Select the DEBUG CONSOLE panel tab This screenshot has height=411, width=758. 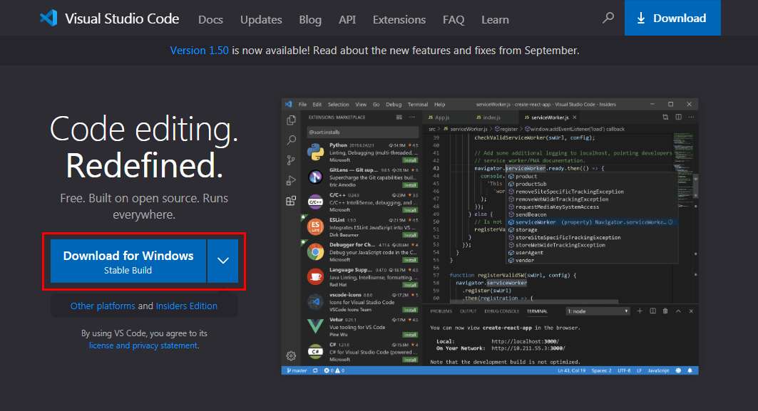(502, 311)
